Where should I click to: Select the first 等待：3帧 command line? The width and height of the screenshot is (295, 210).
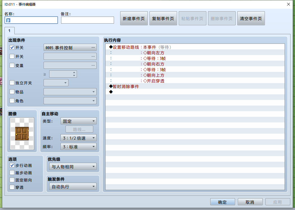(x=195, y=58)
